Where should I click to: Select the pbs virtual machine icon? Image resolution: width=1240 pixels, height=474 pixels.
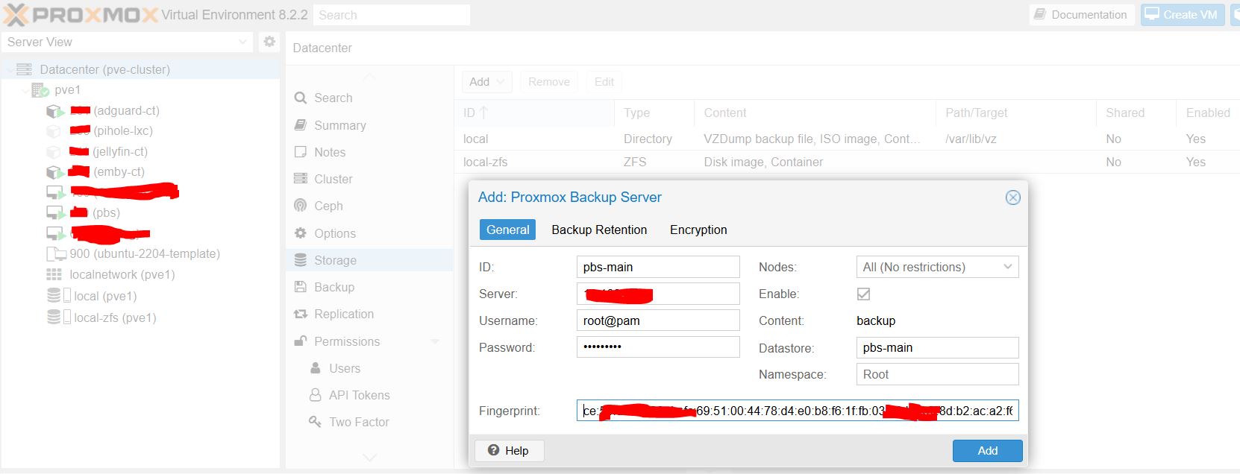pos(55,213)
